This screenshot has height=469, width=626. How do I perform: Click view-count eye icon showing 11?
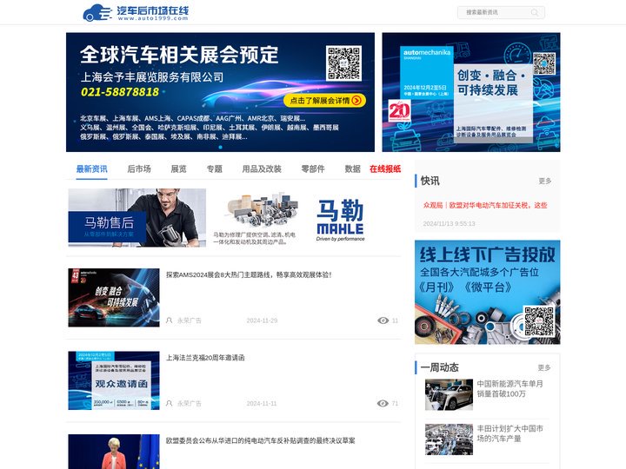point(383,320)
